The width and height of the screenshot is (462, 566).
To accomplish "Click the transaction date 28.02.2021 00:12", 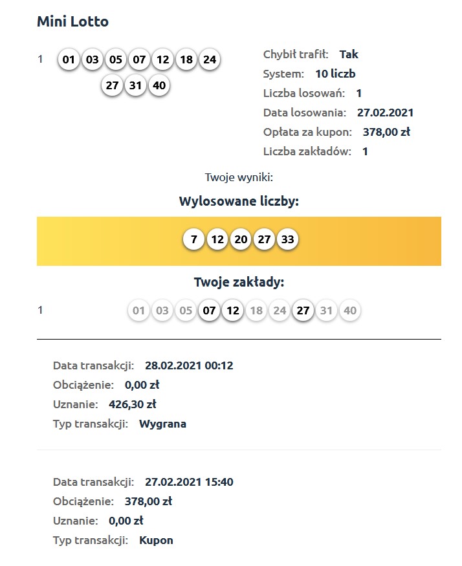I will (x=189, y=365).
